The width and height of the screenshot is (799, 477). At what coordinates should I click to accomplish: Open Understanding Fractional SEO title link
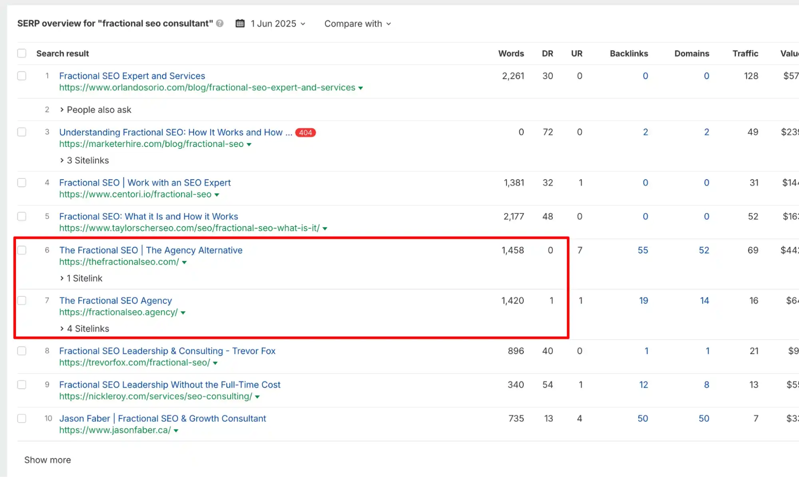pos(175,132)
